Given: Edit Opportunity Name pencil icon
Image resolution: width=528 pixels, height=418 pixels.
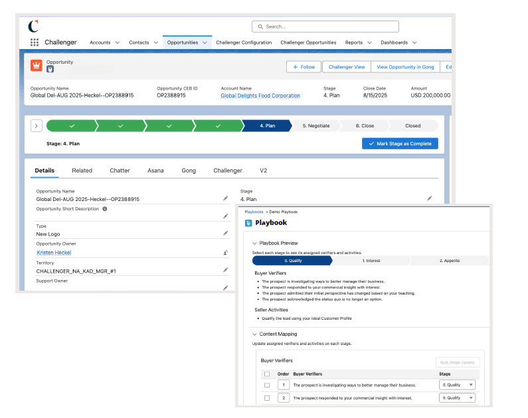Looking at the screenshot, I should (226, 198).
